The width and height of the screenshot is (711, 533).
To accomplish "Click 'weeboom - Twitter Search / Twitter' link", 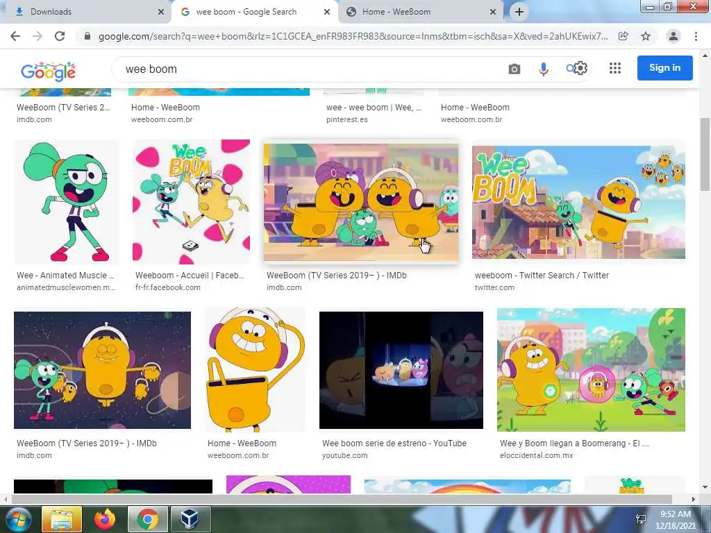I will tap(542, 275).
